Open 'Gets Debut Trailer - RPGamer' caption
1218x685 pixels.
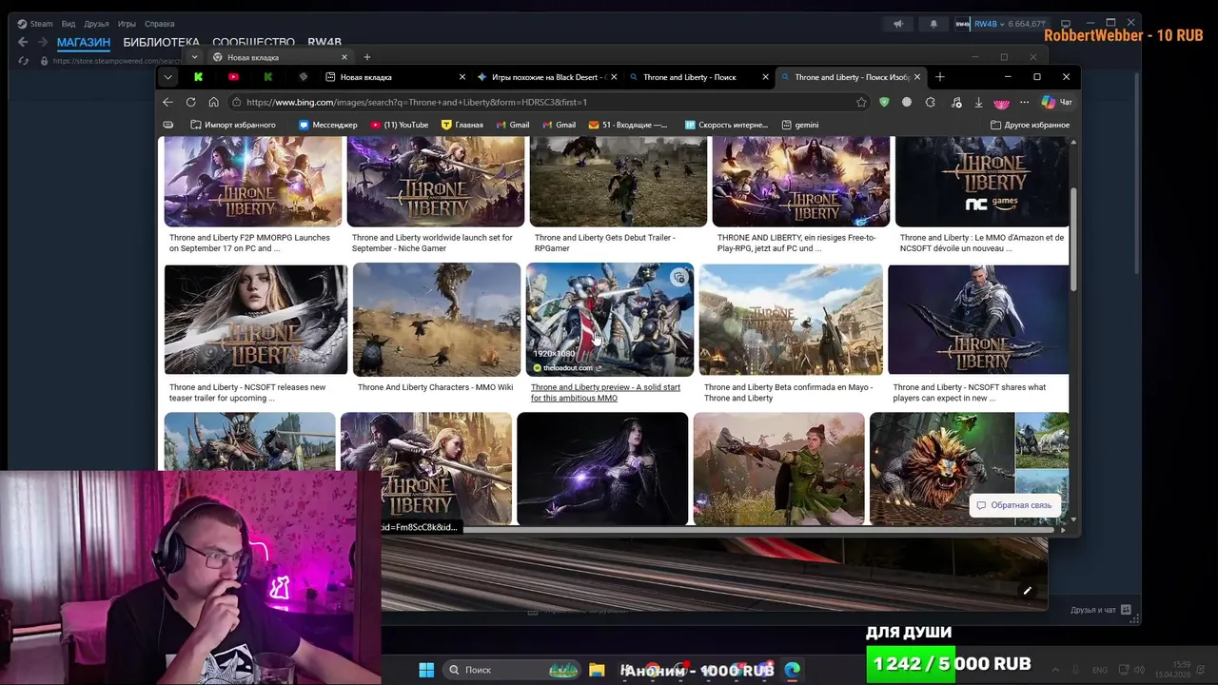(605, 243)
